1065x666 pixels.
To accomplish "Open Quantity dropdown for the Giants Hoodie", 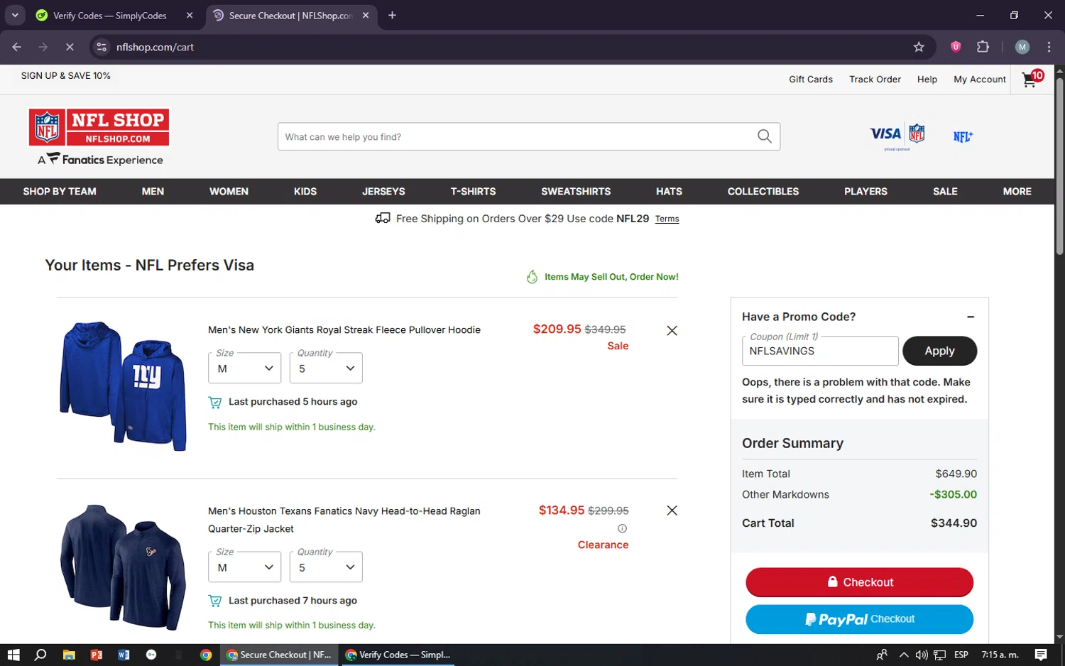I will pyautogui.click(x=326, y=368).
